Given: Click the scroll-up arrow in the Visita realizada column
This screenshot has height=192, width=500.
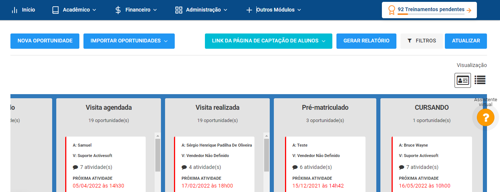Looking at the screenshot, I should pos(266,136).
